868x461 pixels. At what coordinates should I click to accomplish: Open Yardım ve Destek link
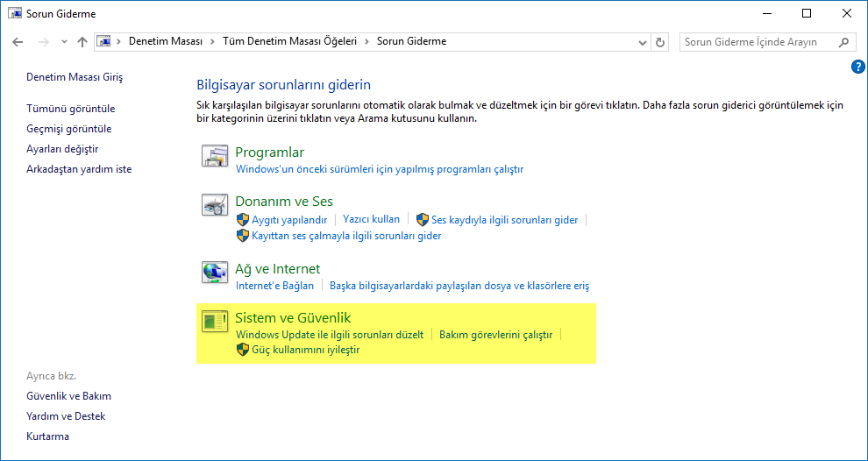(x=66, y=416)
